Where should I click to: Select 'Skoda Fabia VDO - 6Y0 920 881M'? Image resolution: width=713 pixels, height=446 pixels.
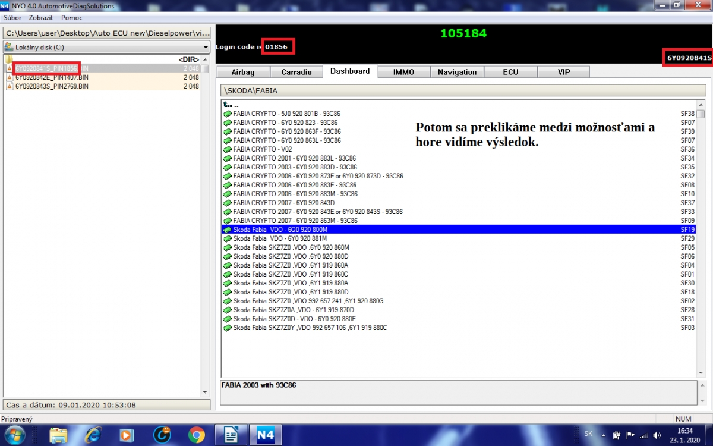(459, 238)
